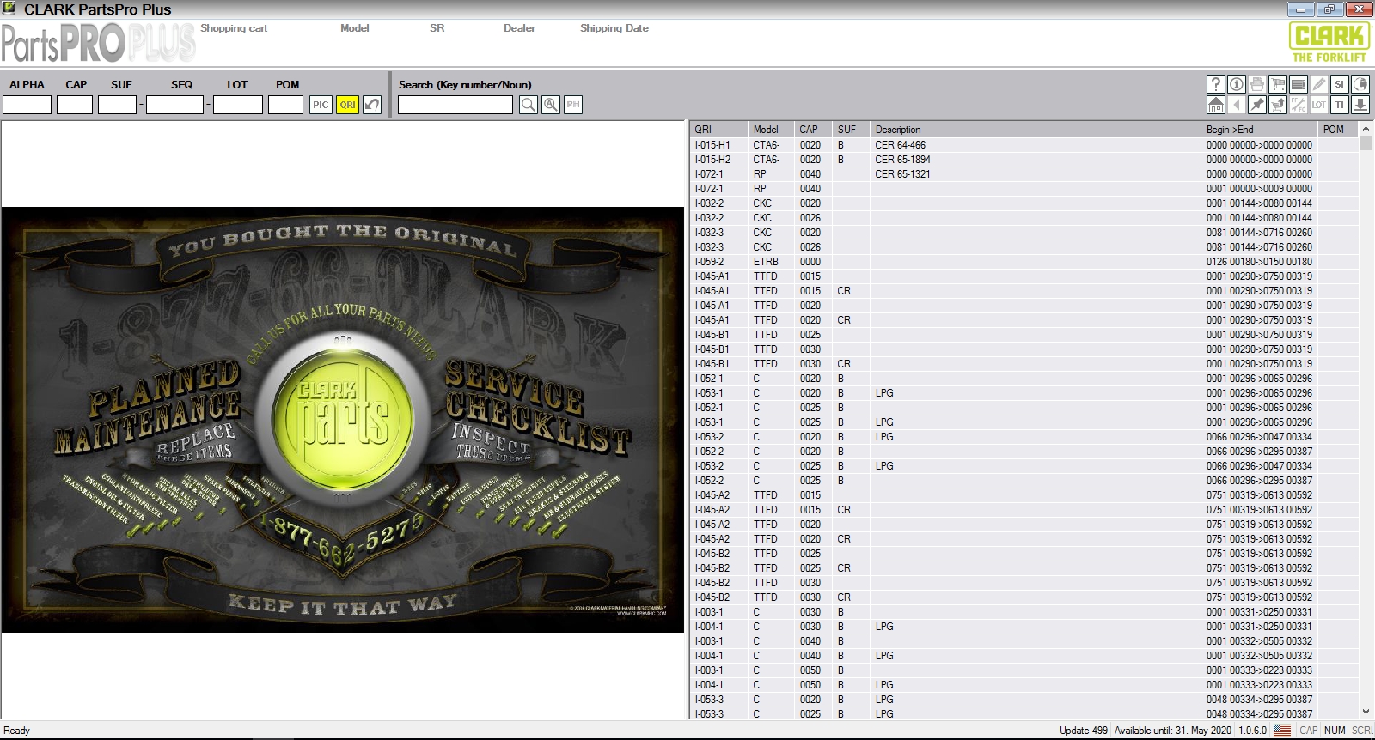The image size is (1375, 740).
Task: Click the download arrow icon
Action: click(x=1360, y=105)
